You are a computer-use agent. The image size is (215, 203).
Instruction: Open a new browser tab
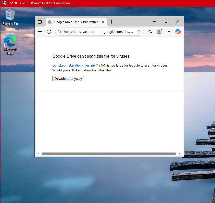(112, 22)
